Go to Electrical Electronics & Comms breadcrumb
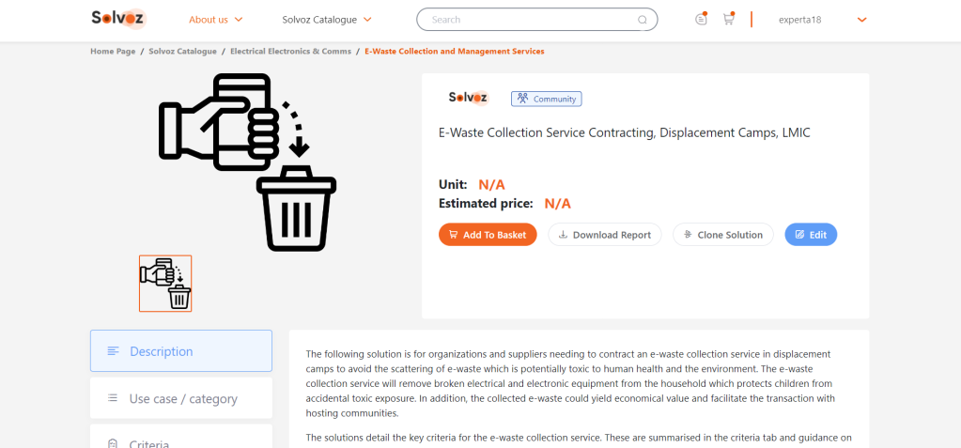Image resolution: width=961 pixels, height=448 pixels. coord(290,52)
